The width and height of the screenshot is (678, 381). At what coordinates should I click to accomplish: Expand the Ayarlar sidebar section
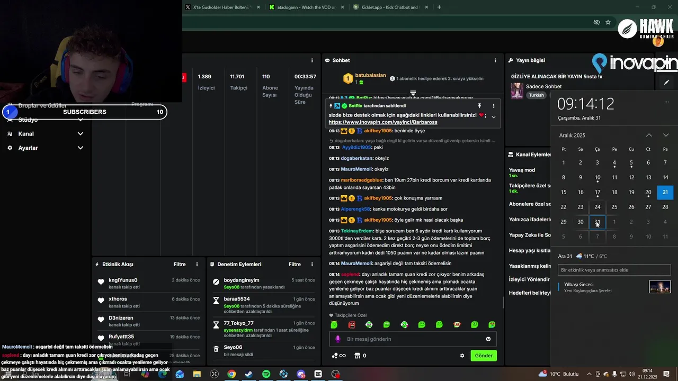point(46,148)
